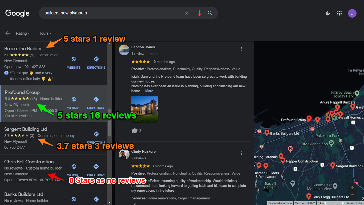Screen dimensions: 364x205
Task: Open the options menu on Cindy Ruakere's review
Action: (241, 153)
